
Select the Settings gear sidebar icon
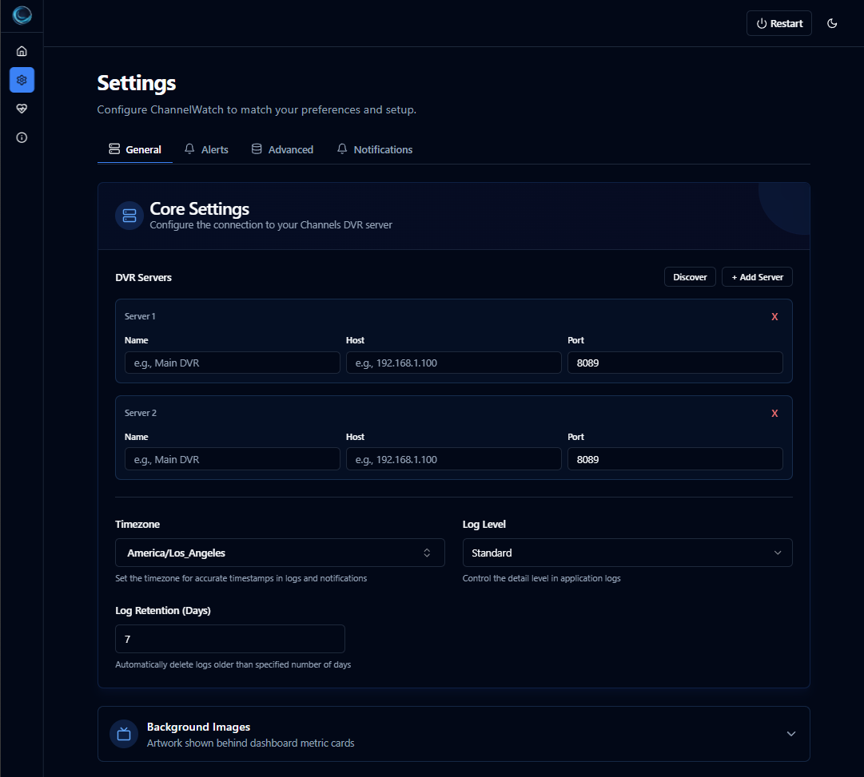(x=22, y=80)
